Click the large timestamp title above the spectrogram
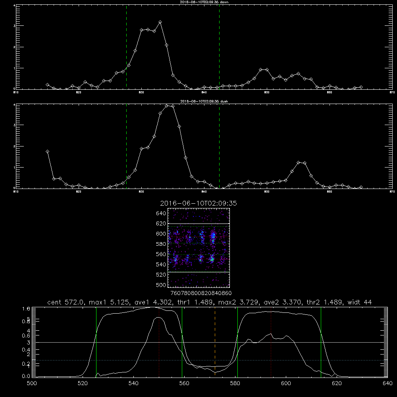 [x=198, y=204]
